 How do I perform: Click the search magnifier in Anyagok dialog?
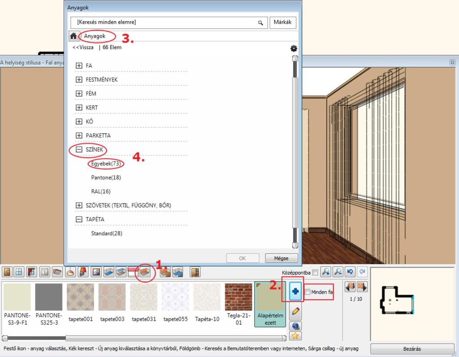[x=260, y=22]
